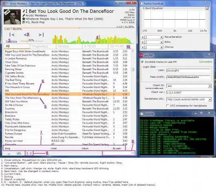Click the scroll up arrow of playlist
Screen dimensions: 216x192
(133, 51)
